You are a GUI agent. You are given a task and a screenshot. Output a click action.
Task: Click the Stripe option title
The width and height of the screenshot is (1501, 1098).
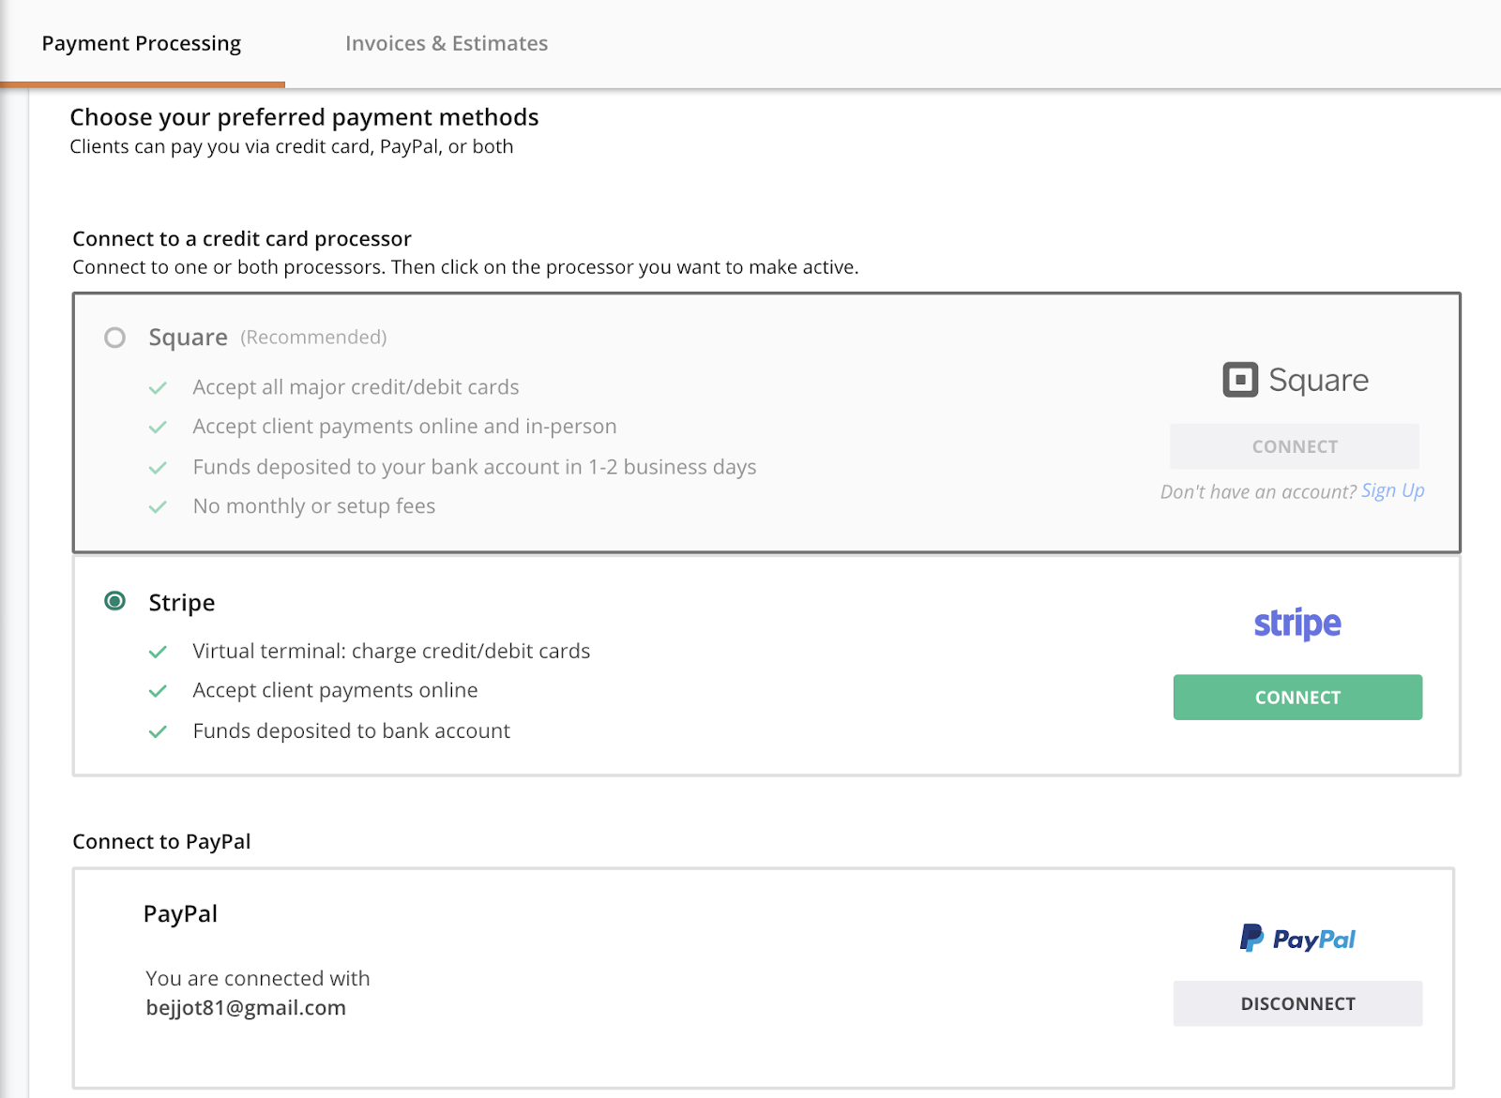coord(182,602)
